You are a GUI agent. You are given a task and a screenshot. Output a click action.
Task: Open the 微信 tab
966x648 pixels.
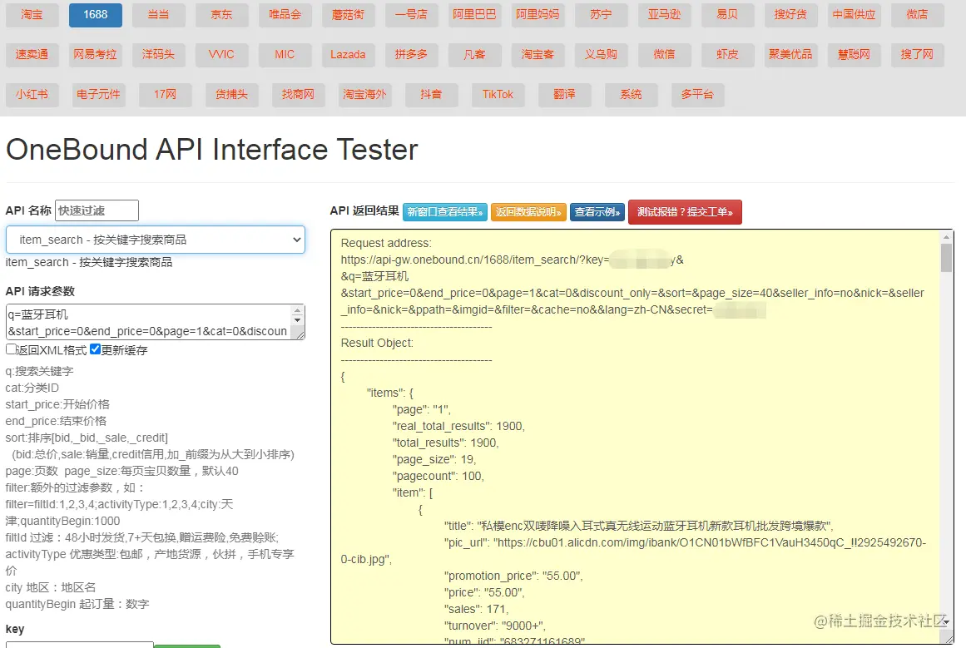pyautogui.click(x=664, y=55)
